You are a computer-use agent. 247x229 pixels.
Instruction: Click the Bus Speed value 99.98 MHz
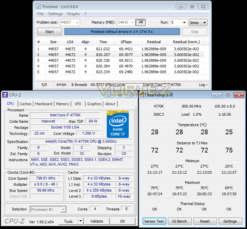point(46,190)
